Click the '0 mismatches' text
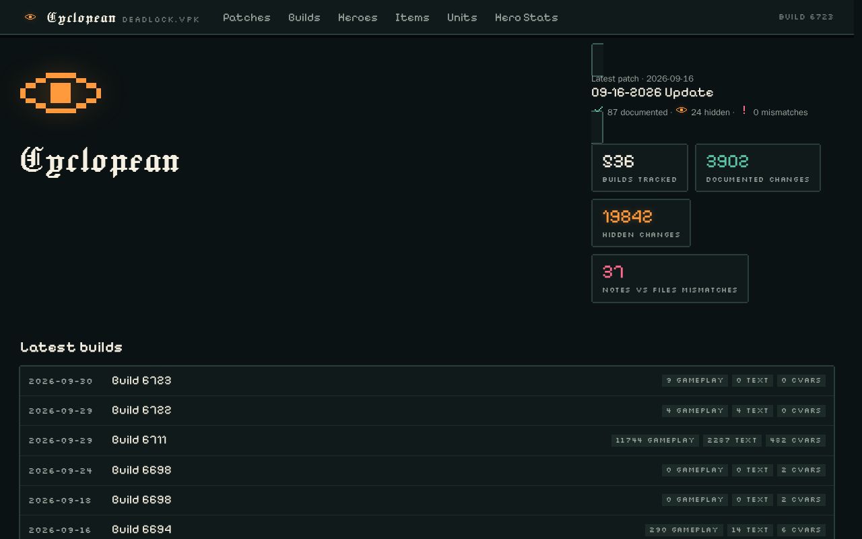This screenshot has height=539, width=862. [781, 113]
